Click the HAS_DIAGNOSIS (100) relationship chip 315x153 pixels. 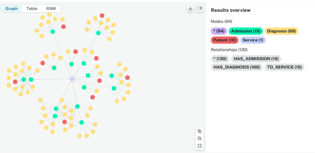[236, 67]
